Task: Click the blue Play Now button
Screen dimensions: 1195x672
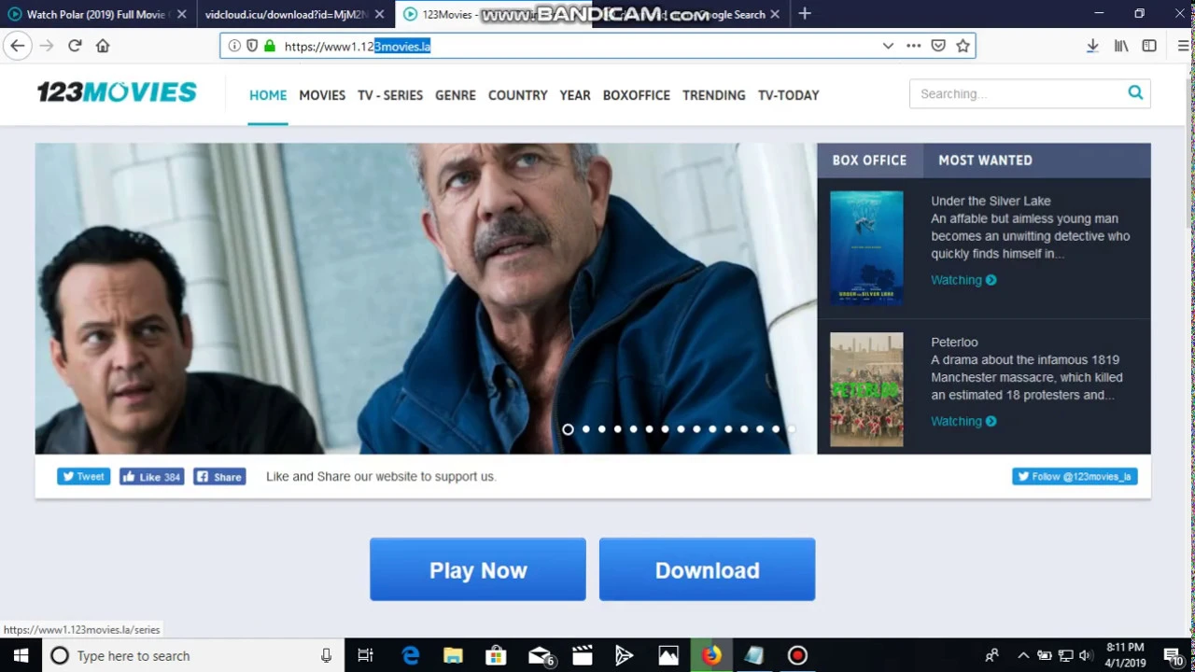Action: [x=478, y=569]
